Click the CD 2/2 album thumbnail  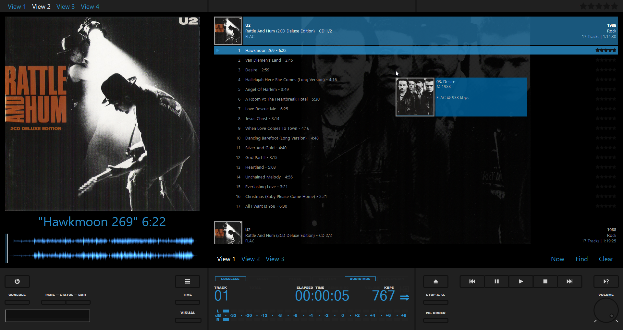pos(228,232)
